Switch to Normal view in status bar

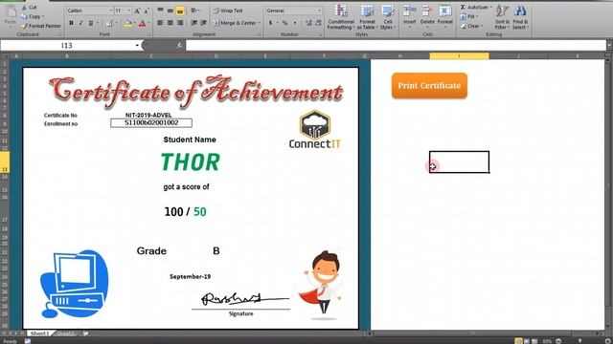[x=518, y=341]
